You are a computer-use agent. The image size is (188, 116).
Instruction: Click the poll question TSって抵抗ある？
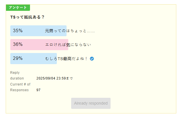coord(27,17)
